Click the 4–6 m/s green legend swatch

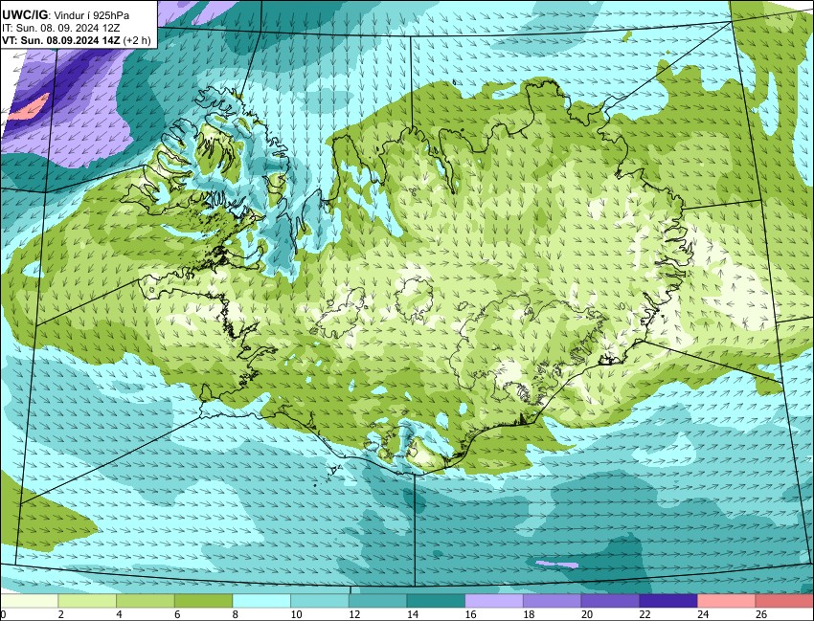click(x=146, y=601)
